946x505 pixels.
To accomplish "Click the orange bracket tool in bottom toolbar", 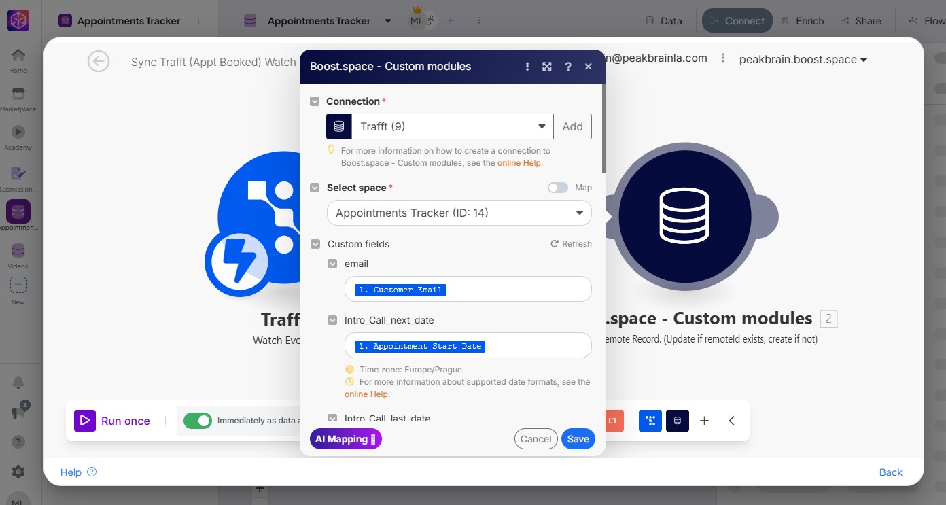I will point(612,421).
